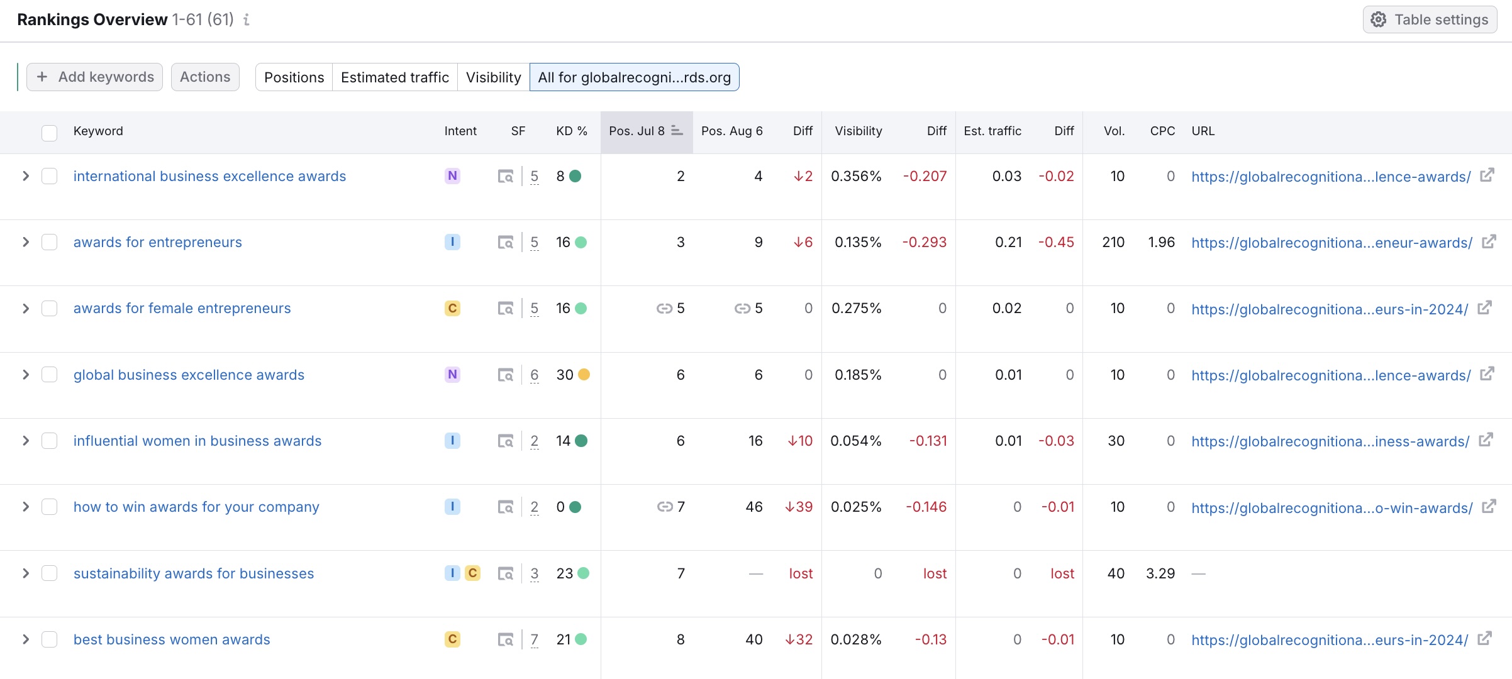Open external link icon for how to win awards URL
Screen dimensions: 1512x679
1489,506
